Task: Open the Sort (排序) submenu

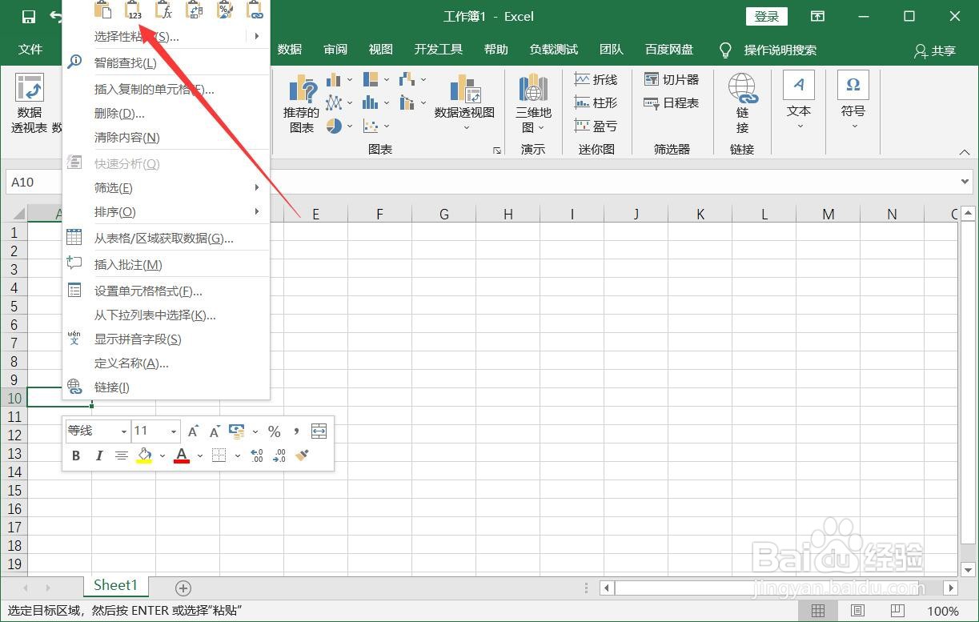Action: coord(167,212)
